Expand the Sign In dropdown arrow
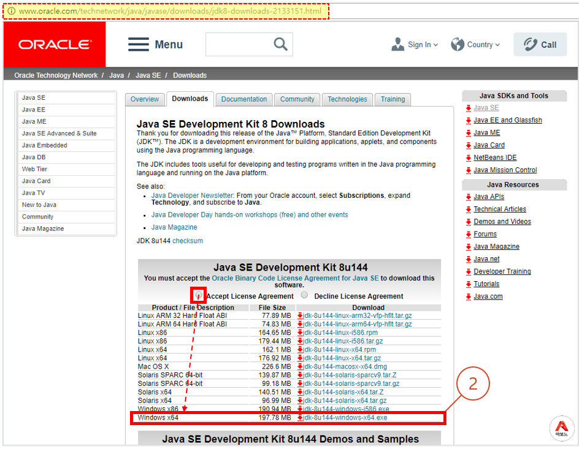Screen dimensions: 582x449 (436, 45)
